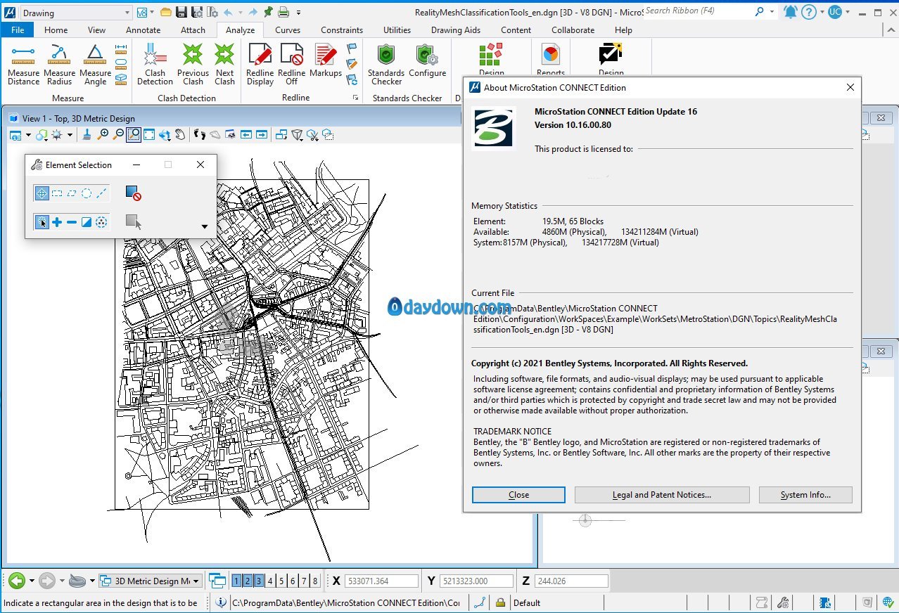The image size is (899, 613).
Task: Switch to the Annotate ribbon tab
Action: (143, 30)
